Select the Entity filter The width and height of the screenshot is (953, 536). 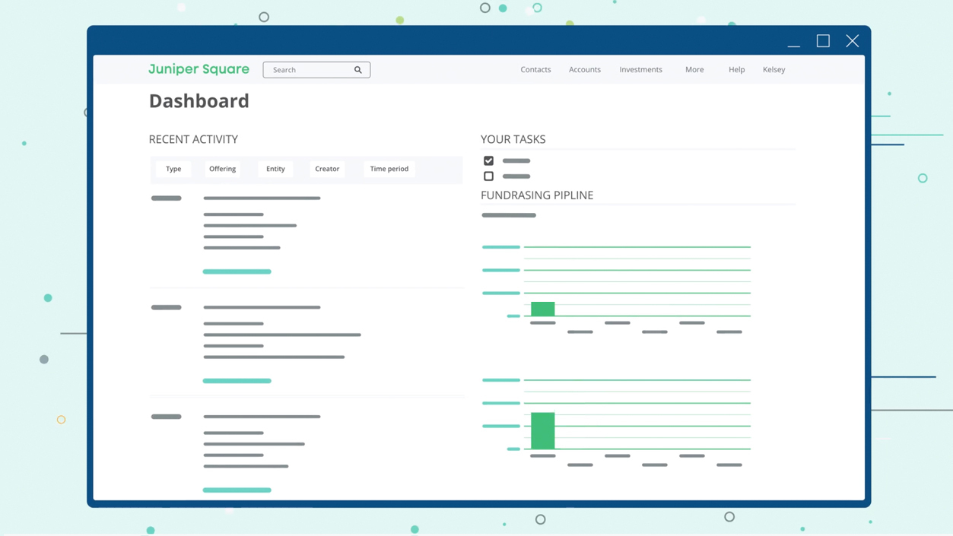275,169
